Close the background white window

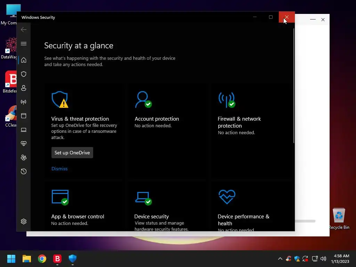pyautogui.click(x=323, y=19)
